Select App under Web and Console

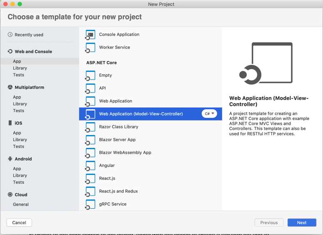tap(17, 61)
